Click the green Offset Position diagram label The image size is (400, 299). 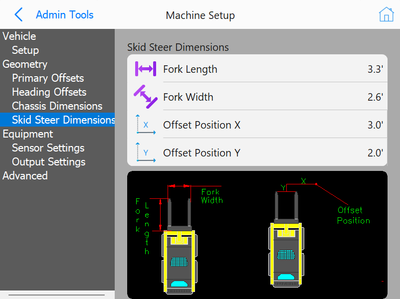(353, 215)
